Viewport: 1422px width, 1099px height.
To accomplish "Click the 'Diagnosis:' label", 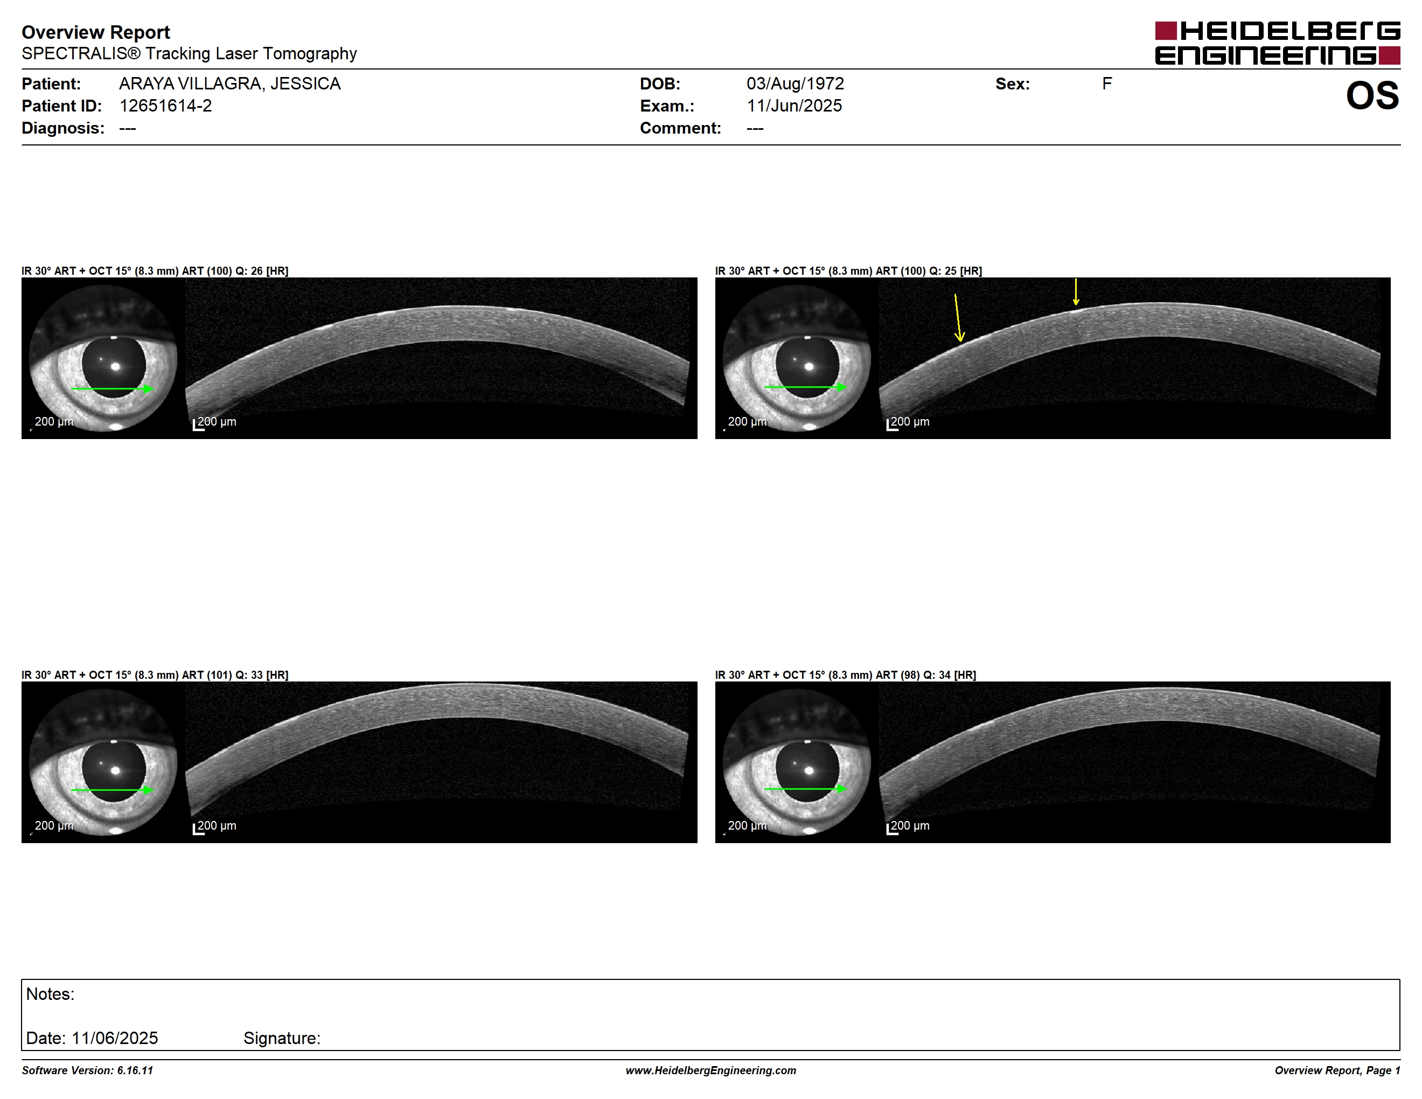I will (x=63, y=128).
